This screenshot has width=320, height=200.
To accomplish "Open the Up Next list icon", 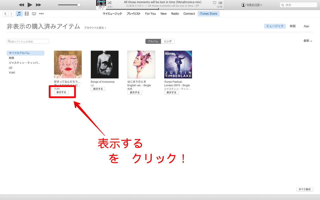I will coord(220,3).
